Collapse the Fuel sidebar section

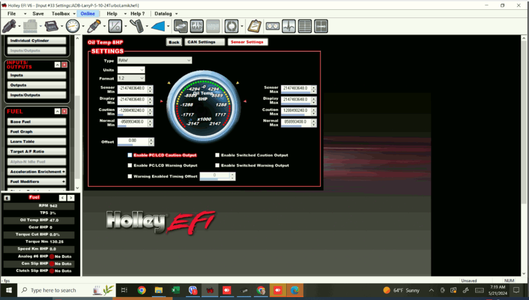[57, 111]
